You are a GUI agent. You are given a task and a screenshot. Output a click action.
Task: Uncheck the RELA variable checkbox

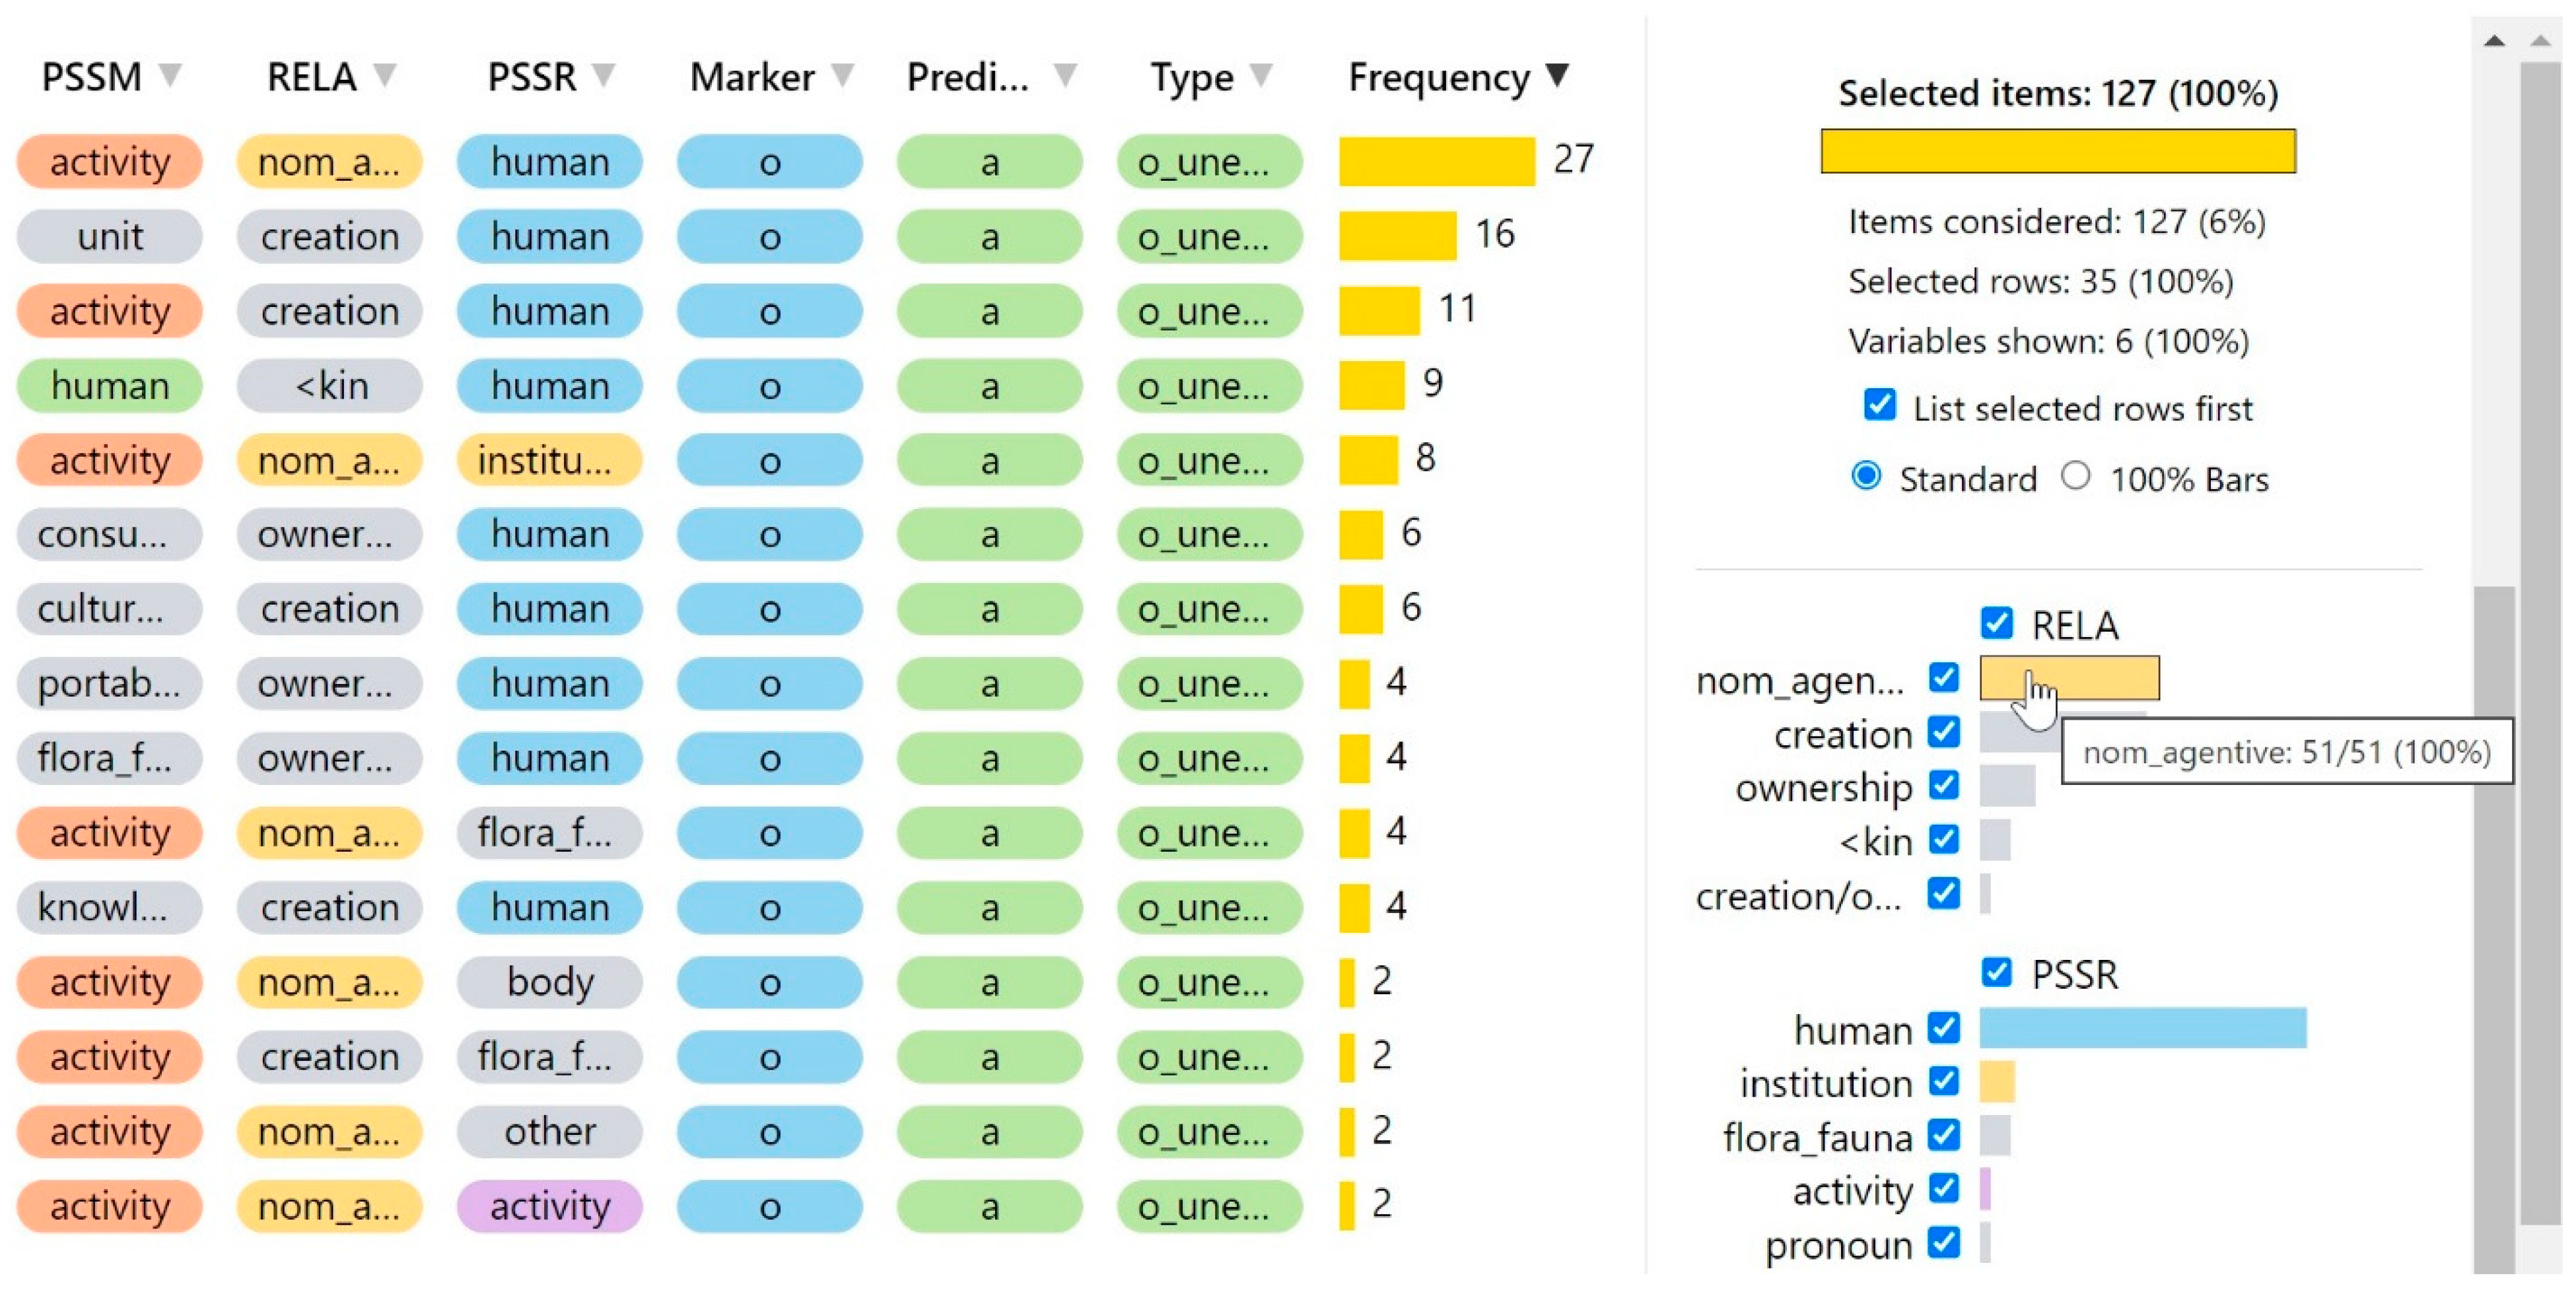pos(1996,623)
